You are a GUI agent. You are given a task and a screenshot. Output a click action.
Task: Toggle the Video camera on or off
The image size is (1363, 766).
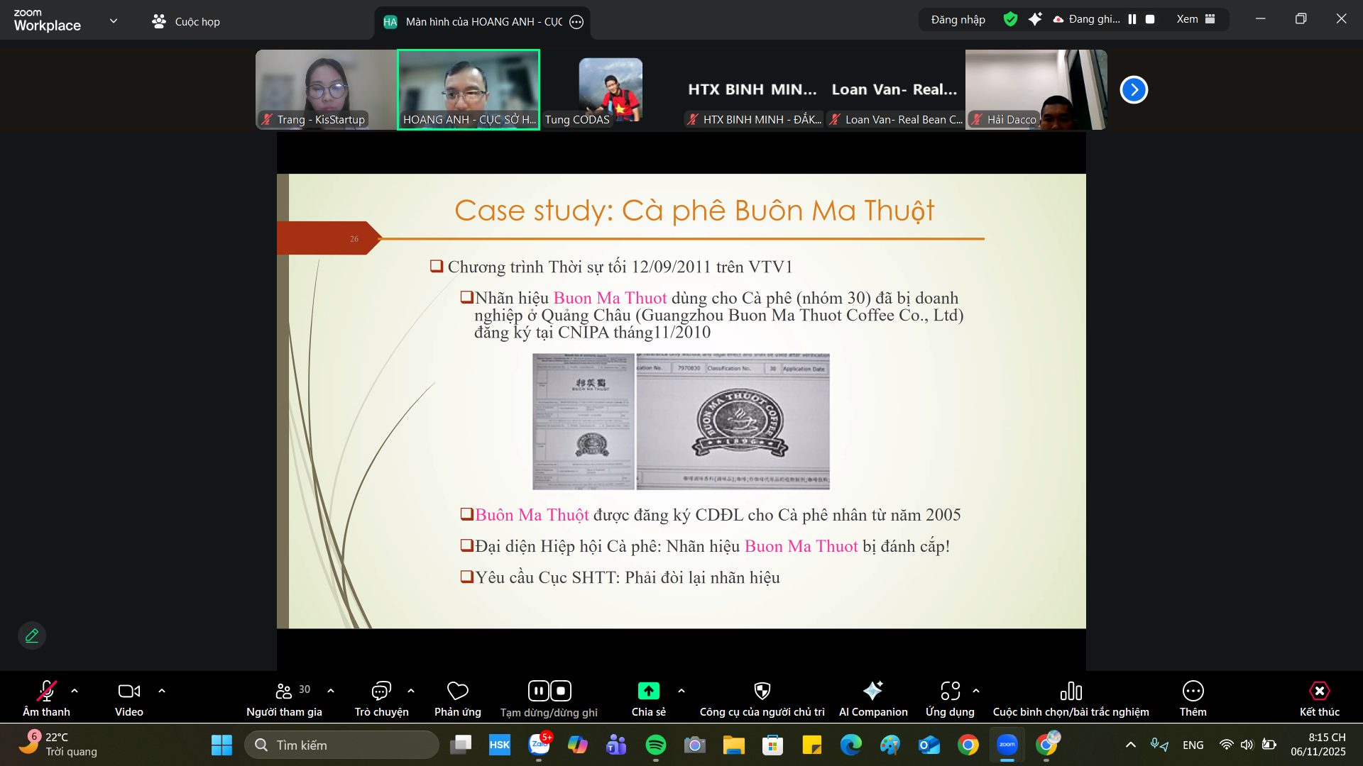point(128,691)
